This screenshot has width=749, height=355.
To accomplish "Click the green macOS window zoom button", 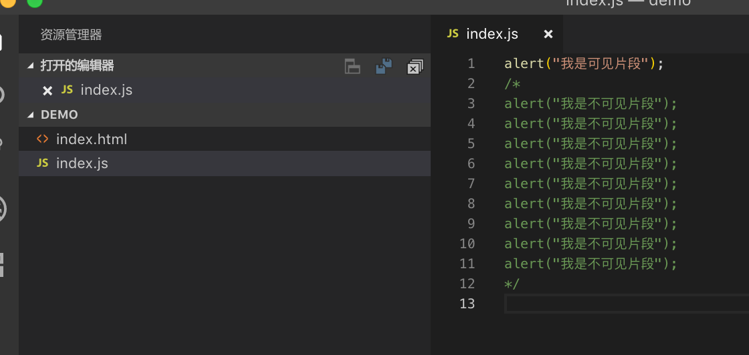I will 34,3.
